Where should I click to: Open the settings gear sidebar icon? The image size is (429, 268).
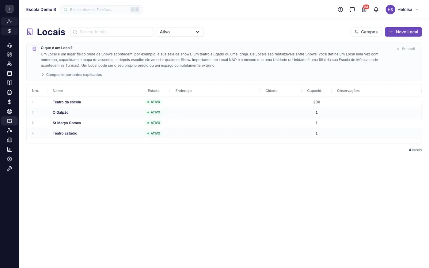click(9, 159)
